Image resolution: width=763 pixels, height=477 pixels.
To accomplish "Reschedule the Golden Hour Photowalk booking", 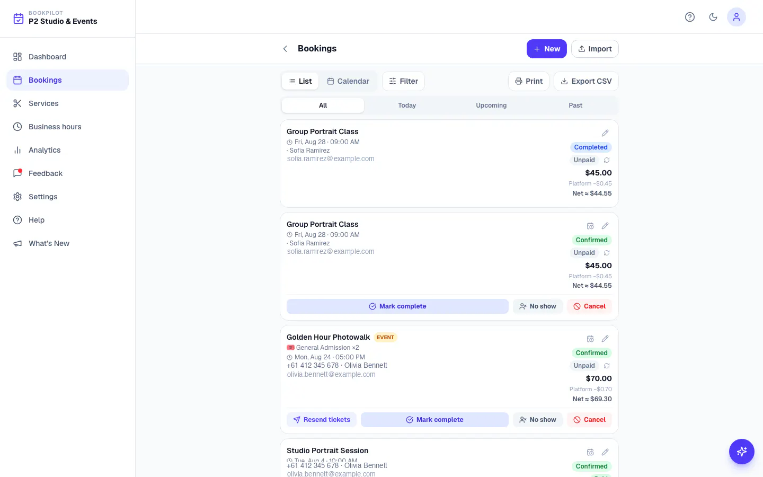I will [590, 339].
